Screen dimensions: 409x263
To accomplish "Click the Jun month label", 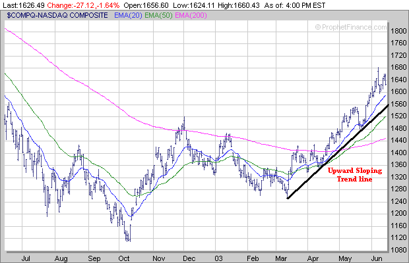I will click(x=377, y=258).
